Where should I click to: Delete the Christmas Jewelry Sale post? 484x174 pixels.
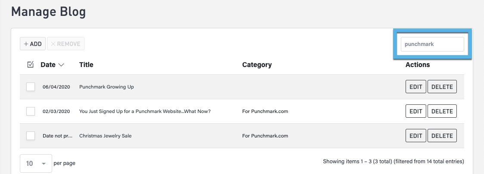tap(442, 136)
